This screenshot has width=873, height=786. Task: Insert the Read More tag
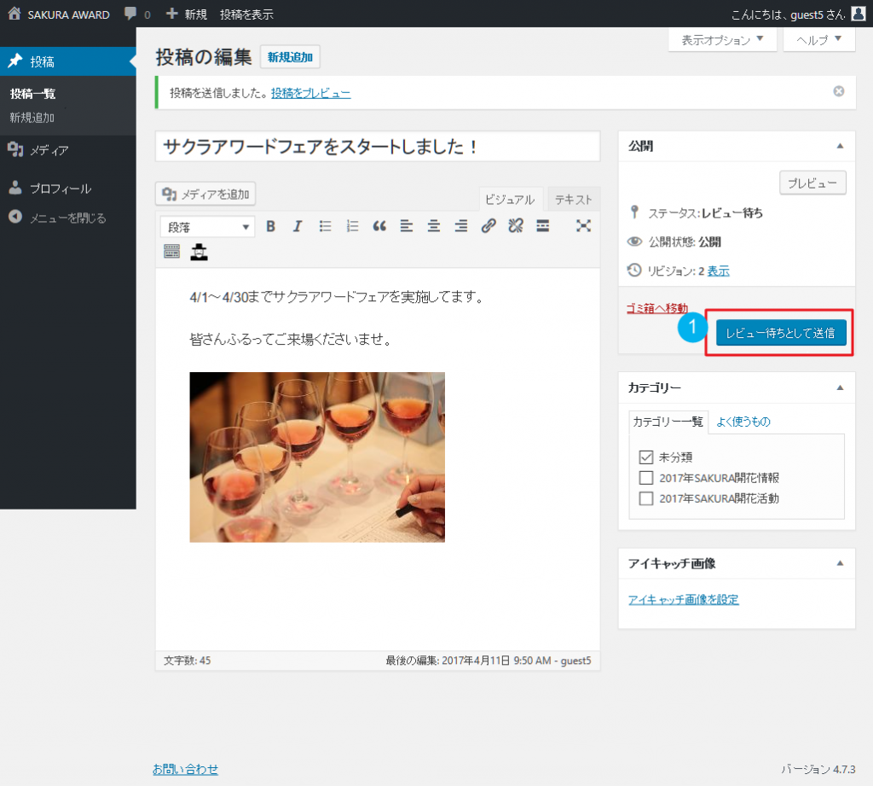[543, 226]
